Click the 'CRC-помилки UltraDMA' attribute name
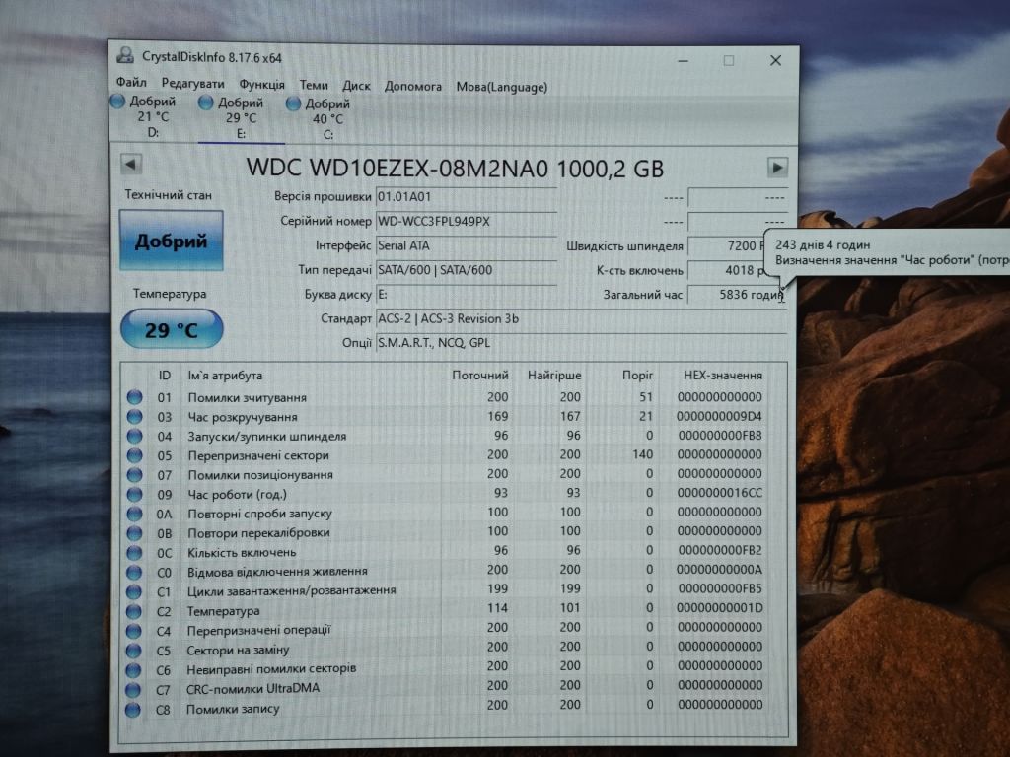Viewport: 1010px width, 757px height. pos(253,688)
